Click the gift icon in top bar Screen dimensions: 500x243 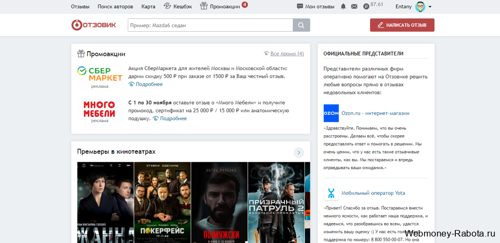(204, 6)
